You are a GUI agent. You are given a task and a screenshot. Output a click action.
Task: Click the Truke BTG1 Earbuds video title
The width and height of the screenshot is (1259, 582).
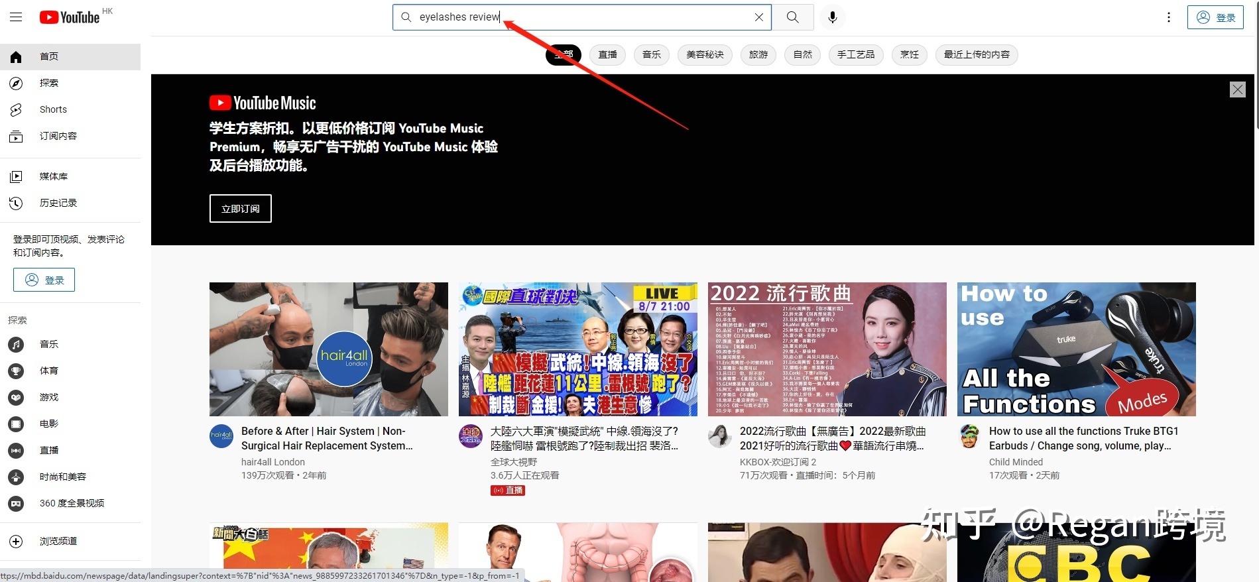point(1084,438)
